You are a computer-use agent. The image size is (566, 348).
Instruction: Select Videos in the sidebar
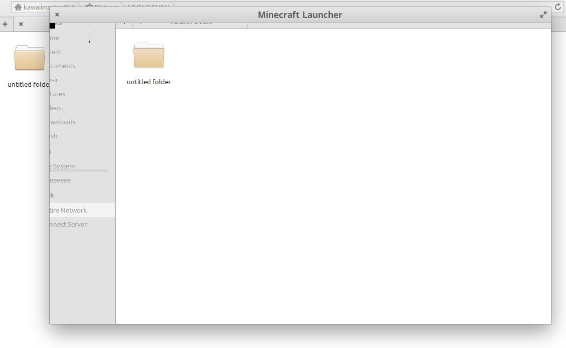coord(82,108)
